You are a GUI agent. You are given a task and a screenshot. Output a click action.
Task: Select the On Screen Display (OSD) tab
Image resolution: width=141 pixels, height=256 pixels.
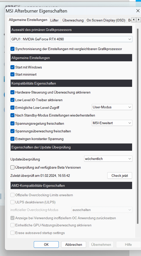[106, 20]
